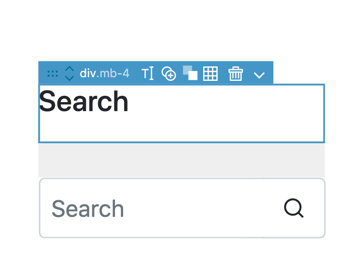The height and width of the screenshot is (253, 362).
Task: Expand more options via toolbar chevron
Action: click(x=259, y=75)
